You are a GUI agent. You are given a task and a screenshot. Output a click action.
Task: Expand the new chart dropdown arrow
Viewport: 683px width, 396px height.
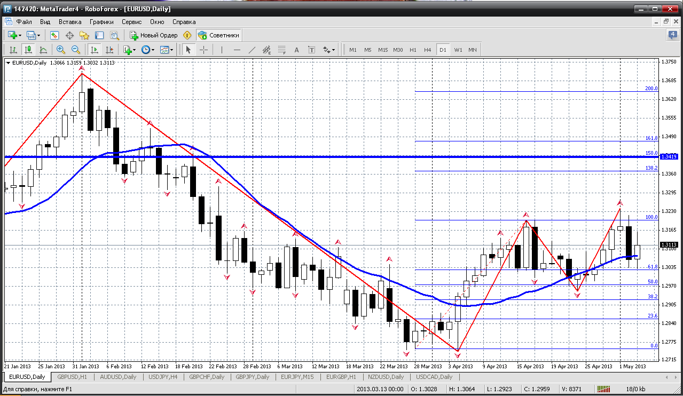click(x=20, y=35)
